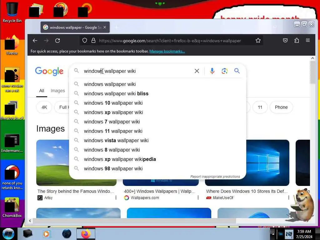Show hidden system tray icons
Screen dimensions: 320x240
(273, 234)
